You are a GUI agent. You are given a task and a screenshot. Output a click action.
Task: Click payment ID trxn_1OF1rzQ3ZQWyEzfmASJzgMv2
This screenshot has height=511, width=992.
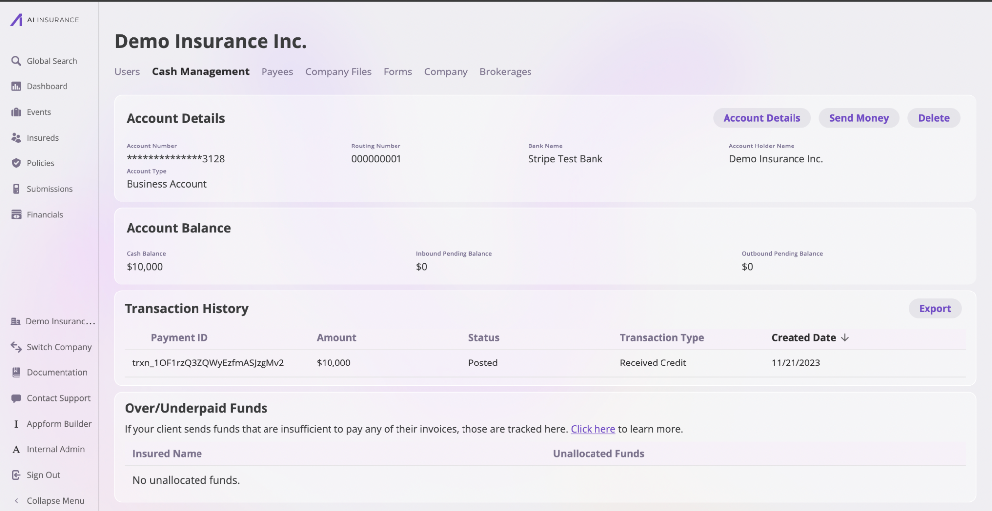(x=208, y=363)
